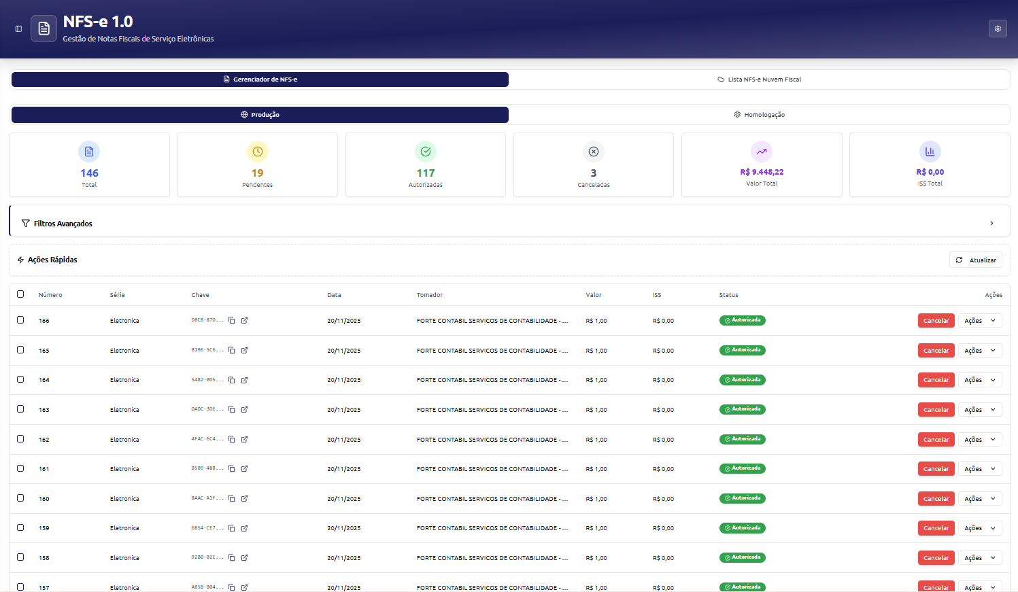Toggle the sidebar panel icon

(18, 29)
